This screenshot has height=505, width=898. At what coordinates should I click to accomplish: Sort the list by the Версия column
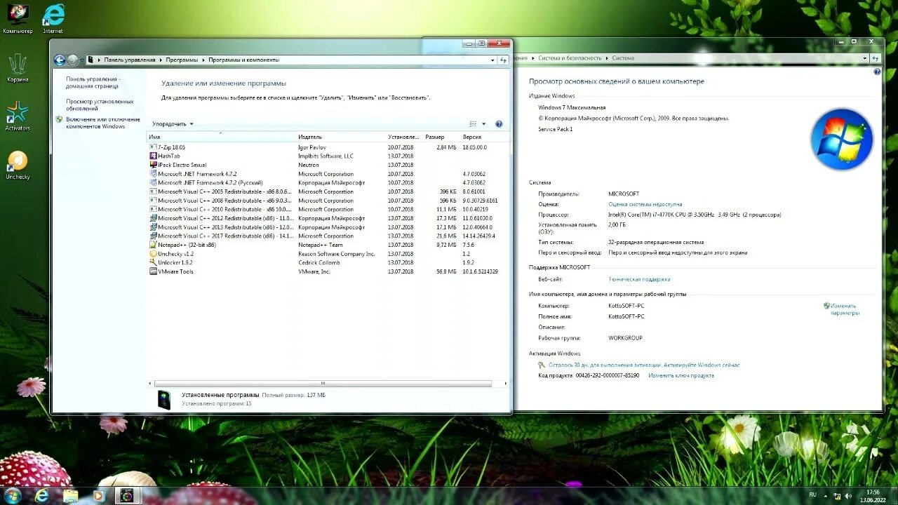(x=483, y=137)
